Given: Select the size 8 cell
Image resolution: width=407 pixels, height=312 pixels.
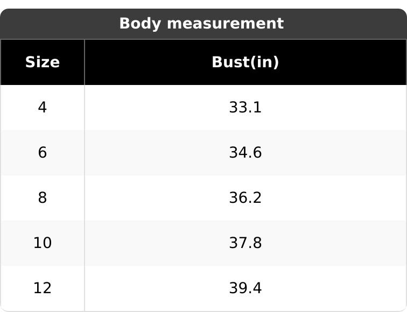Looking at the screenshot, I should (43, 198).
